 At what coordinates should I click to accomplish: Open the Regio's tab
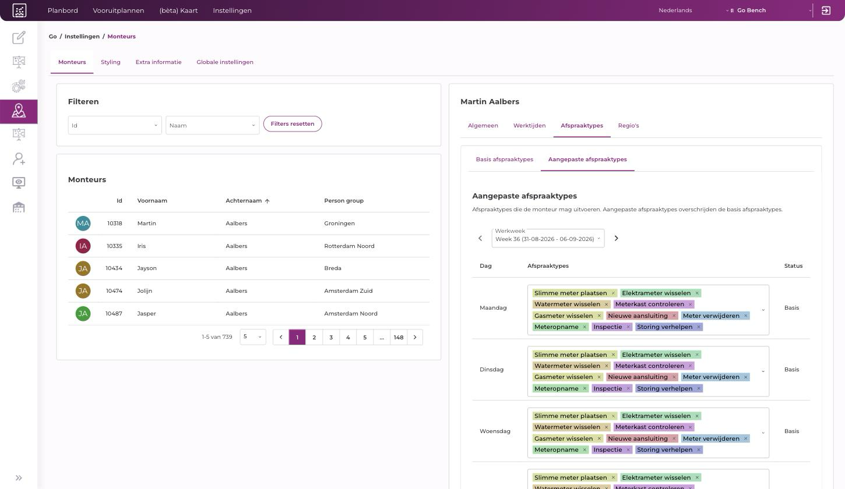628,126
